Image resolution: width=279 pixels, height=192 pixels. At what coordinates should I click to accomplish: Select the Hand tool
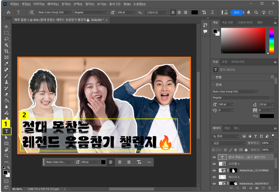(x=6, y=150)
